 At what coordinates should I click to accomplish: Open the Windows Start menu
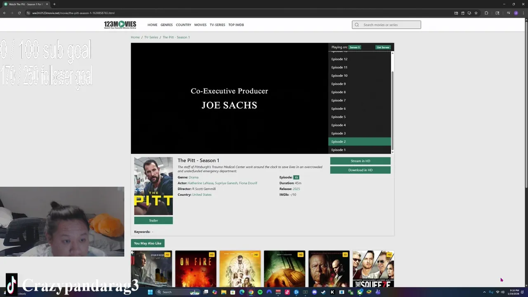[150, 292]
